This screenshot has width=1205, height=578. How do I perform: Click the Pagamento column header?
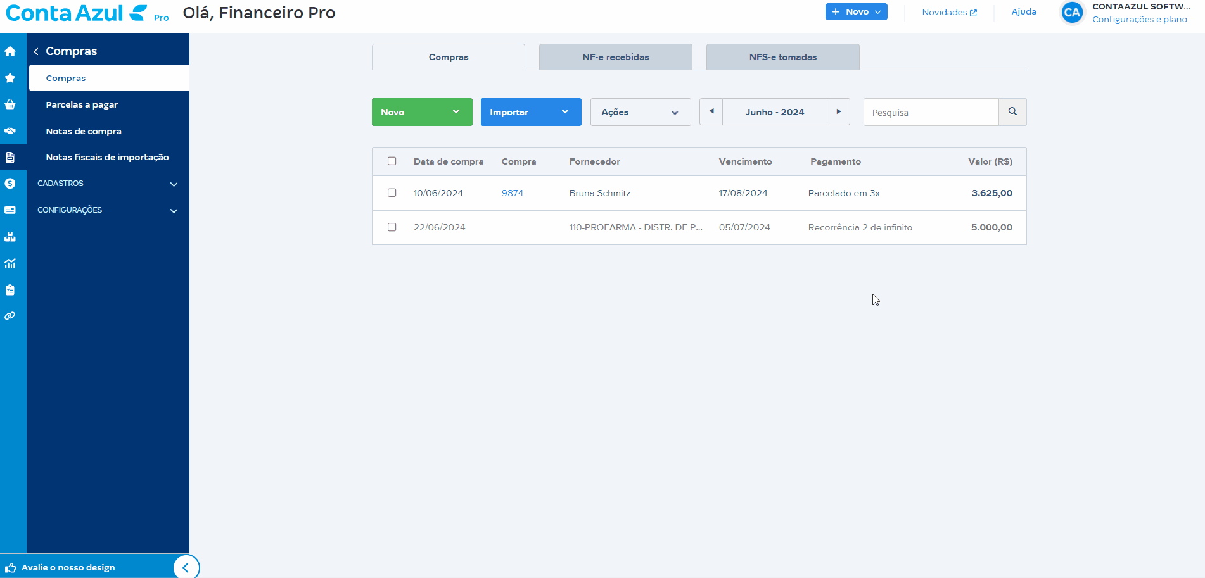click(836, 161)
